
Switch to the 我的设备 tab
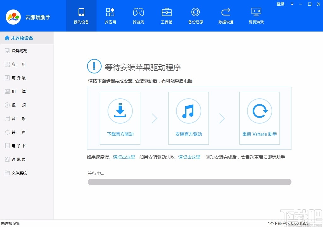81,15
